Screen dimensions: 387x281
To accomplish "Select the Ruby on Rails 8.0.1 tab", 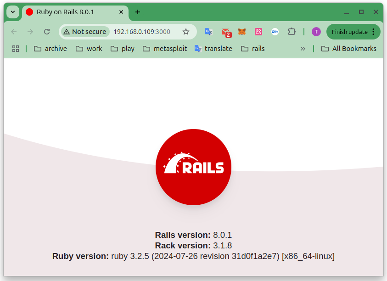I will [x=75, y=12].
